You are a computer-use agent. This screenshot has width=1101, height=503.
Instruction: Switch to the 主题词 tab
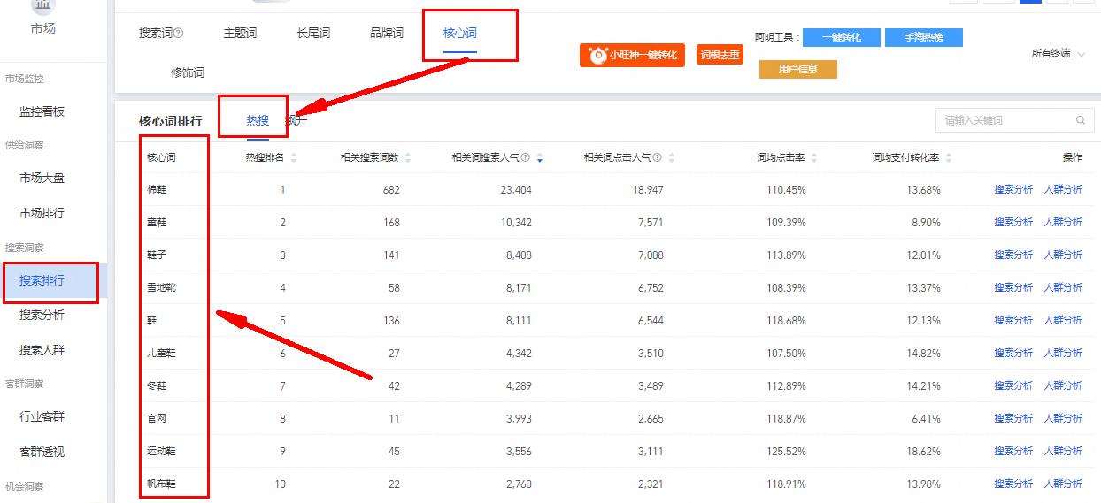click(x=240, y=34)
